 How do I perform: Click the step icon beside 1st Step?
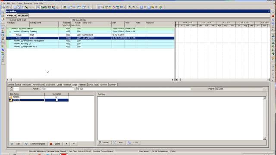pos(11,97)
